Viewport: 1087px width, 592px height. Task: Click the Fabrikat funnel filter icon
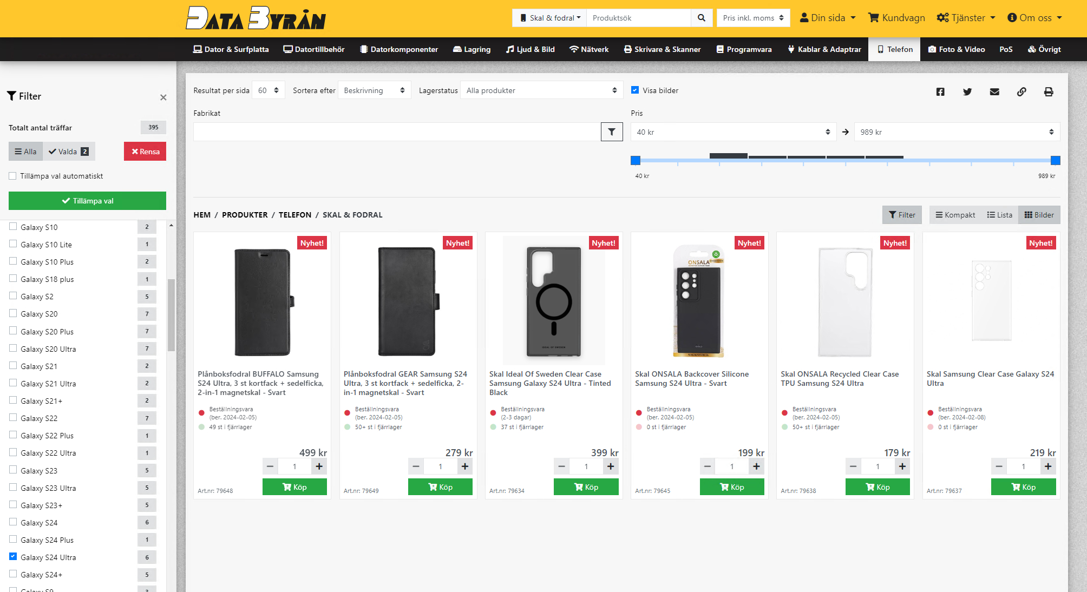coord(612,131)
